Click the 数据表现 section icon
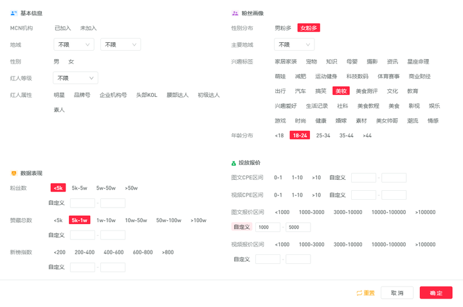This screenshot has height=307, width=463. coord(14,173)
